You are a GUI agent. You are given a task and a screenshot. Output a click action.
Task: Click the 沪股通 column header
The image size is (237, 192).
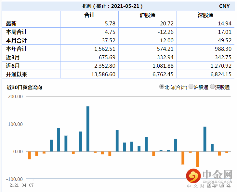148,15
